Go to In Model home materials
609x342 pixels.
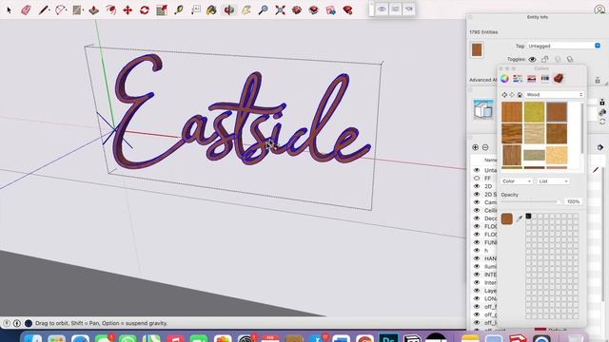520,95
